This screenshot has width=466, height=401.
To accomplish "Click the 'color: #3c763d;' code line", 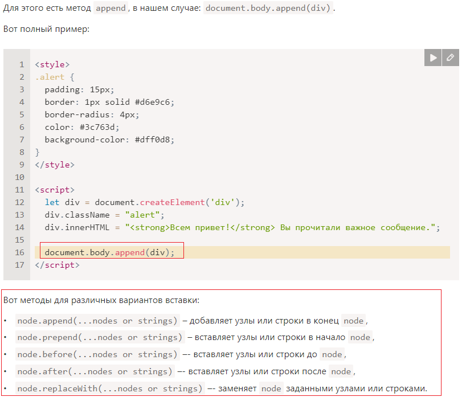I will point(82,127).
